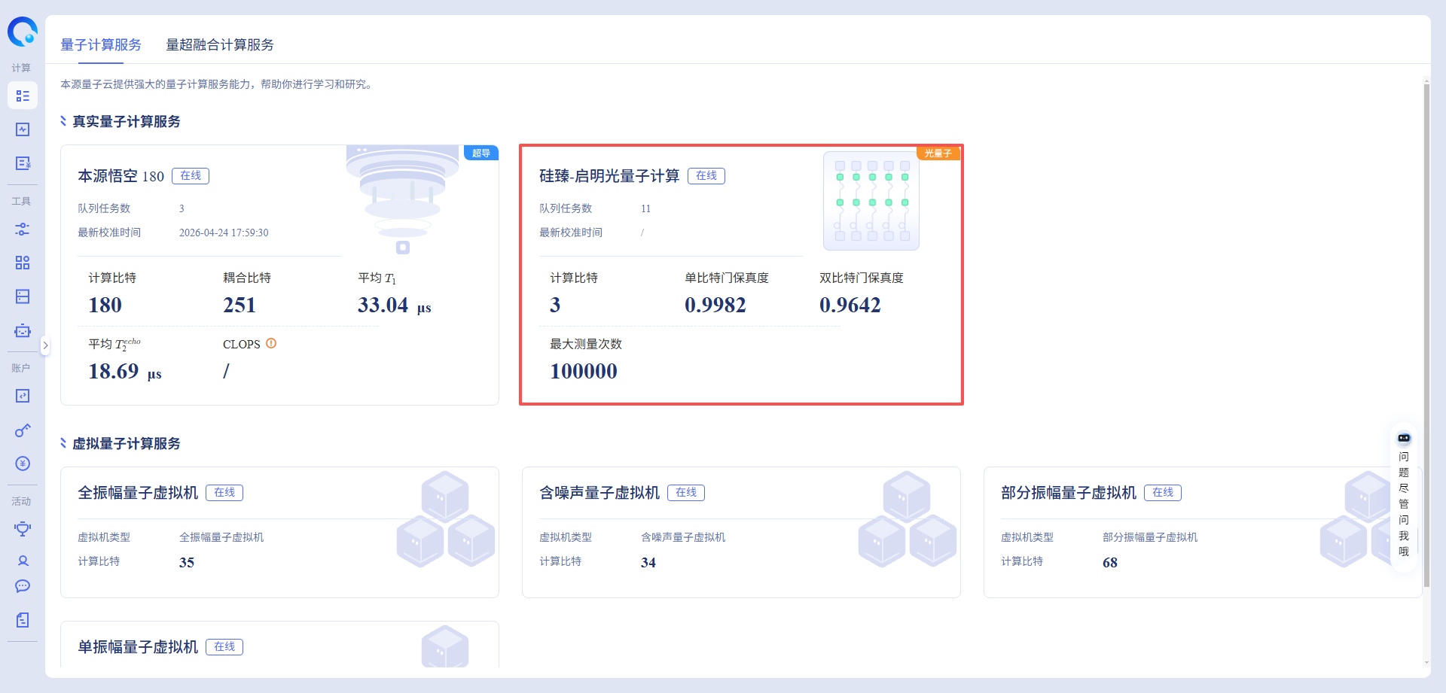This screenshot has width=1446, height=693.
Task: Open 全振幅量子虚拟机 card title
Action: tap(138, 493)
